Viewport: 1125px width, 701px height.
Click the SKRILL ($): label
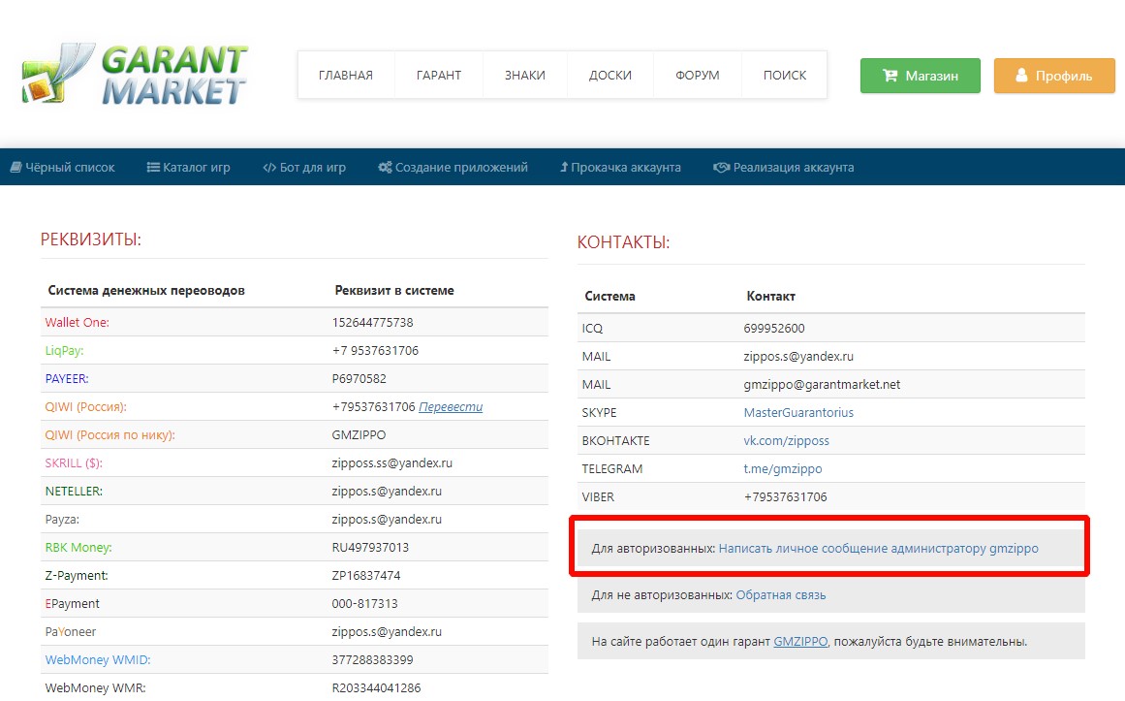click(x=74, y=462)
